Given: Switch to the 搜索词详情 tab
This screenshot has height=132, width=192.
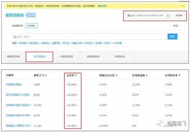Looking at the screenshot, I should tap(13, 57).
